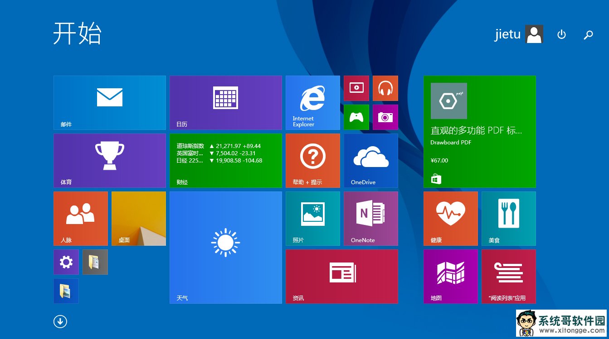Click the power options button
609x339 pixels.
coord(561,34)
